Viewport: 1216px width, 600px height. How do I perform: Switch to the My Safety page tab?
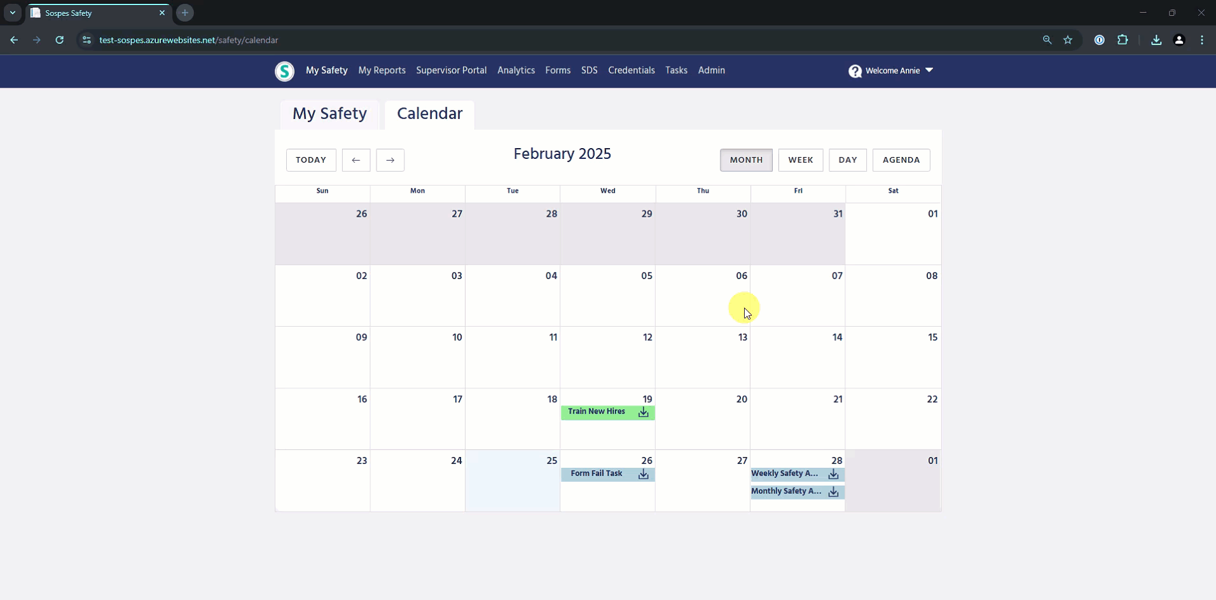coord(329,114)
